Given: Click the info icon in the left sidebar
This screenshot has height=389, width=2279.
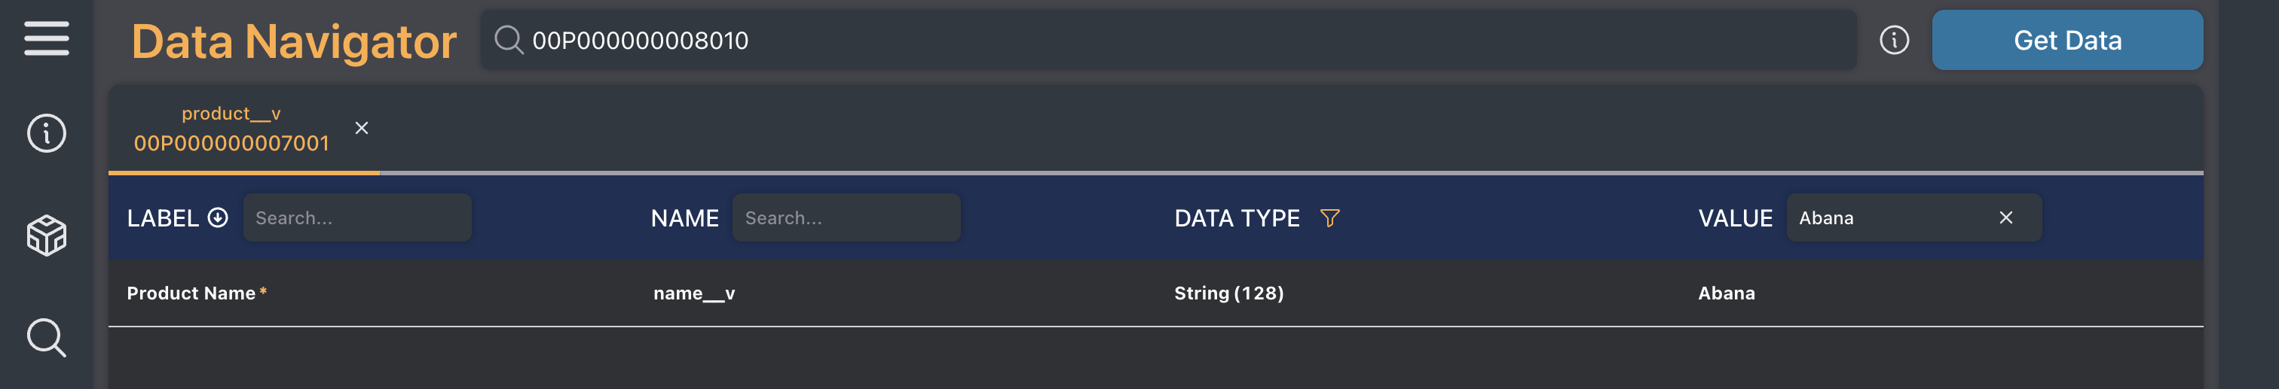Looking at the screenshot, I should (46, 133).
